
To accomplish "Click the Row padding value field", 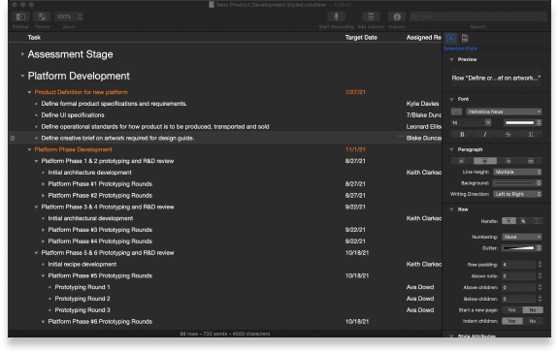I will [518, 265].
